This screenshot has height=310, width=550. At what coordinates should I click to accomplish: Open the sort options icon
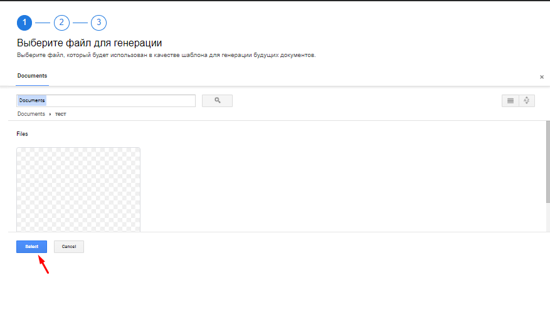point(526,100)
